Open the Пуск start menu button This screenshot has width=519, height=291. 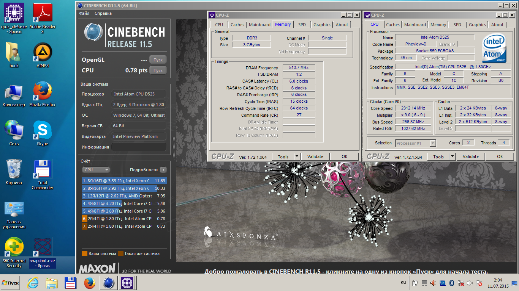[x=11, y=283]
